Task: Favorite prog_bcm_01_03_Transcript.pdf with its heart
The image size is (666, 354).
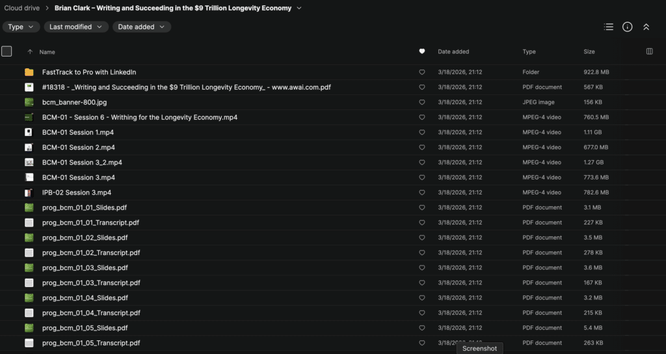Action: click(x=421, y=282)
